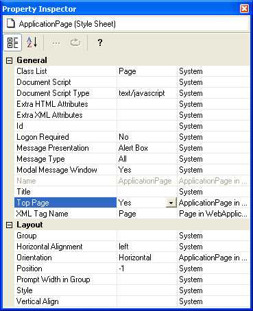Click the ellipsis browse toolbar icon
253x311 pixels.
56,42
